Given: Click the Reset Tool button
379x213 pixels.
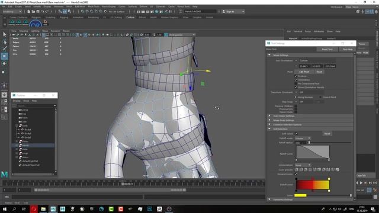Looking at the screenshot, I should pos(327,49).
